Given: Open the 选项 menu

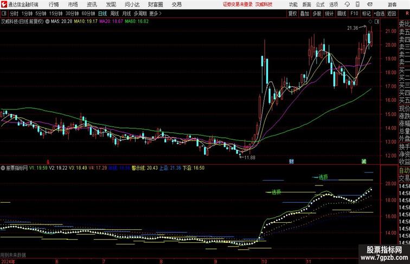Looking at the screenshot, I should (x=334, y=4).
